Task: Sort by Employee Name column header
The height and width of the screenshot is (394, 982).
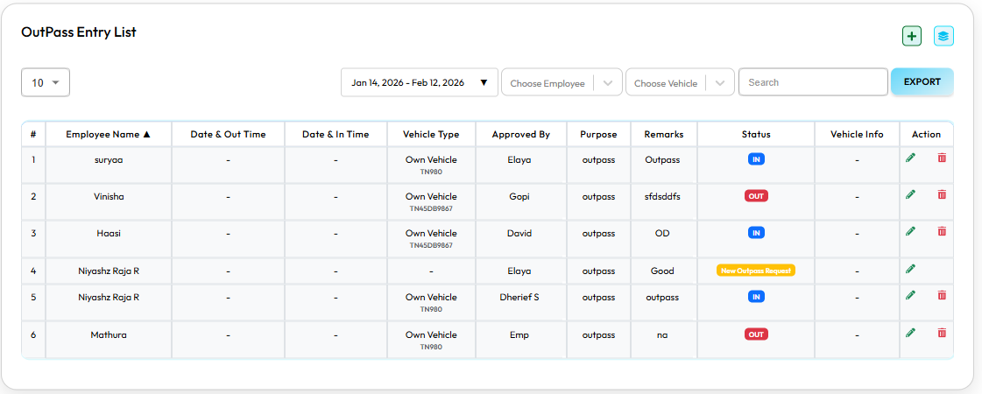Action: point(108,135)
